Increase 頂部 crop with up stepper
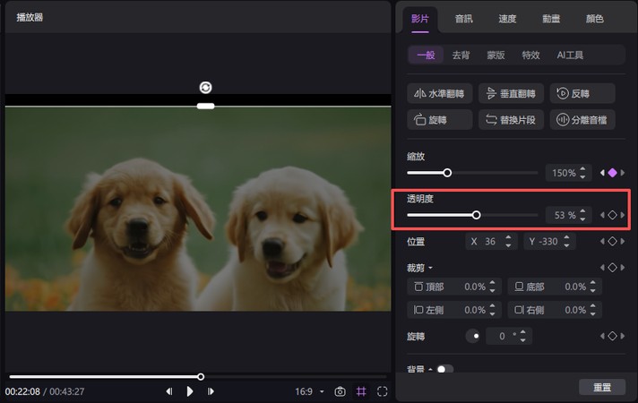638x403 pixels. tap(492, 283)
